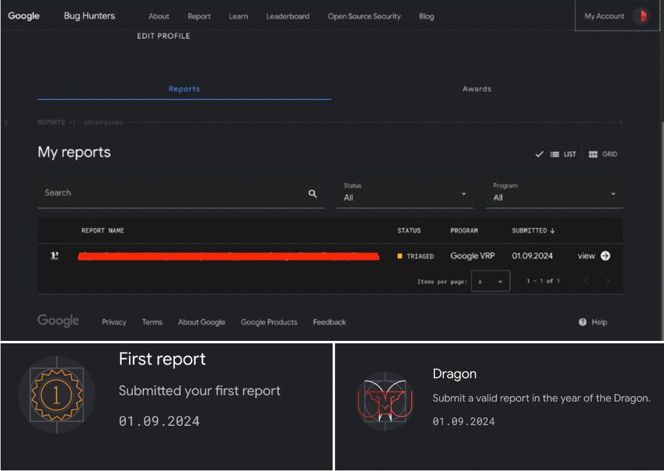Switch to LIST view option
The height and width of the screenshot is (471, 664).
click(563, 154)
